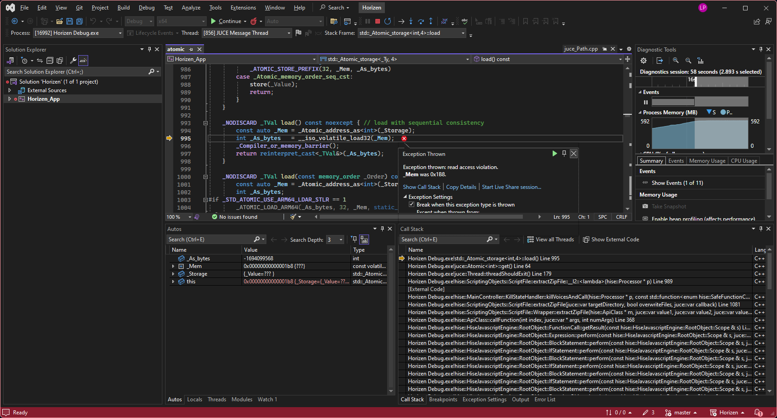Continue execution from exception popup play arrow
The image size is (777, 418).
pyautogui.click(x=554, y=154)
